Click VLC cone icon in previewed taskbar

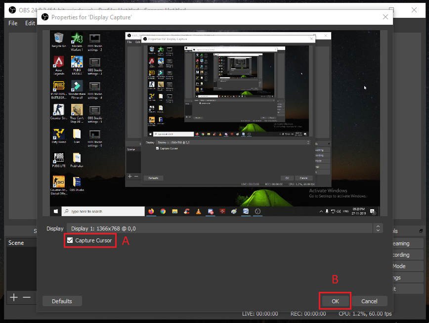click(x=199, y=211)
